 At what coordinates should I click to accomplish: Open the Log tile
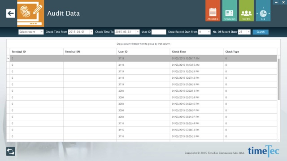coord(263,11)
